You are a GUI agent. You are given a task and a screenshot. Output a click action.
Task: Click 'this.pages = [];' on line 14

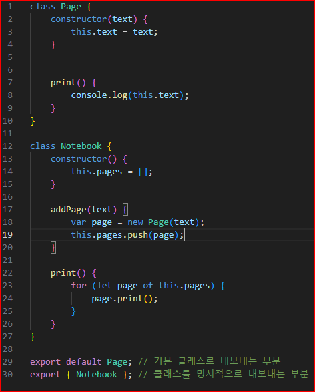[111, 172]
